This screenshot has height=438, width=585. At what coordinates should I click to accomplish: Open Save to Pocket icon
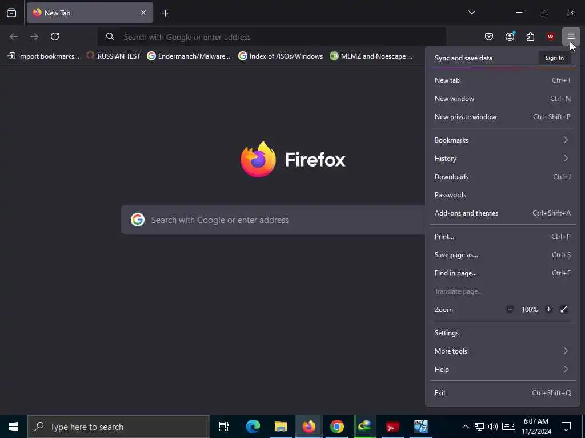click(x=489, y=36)
